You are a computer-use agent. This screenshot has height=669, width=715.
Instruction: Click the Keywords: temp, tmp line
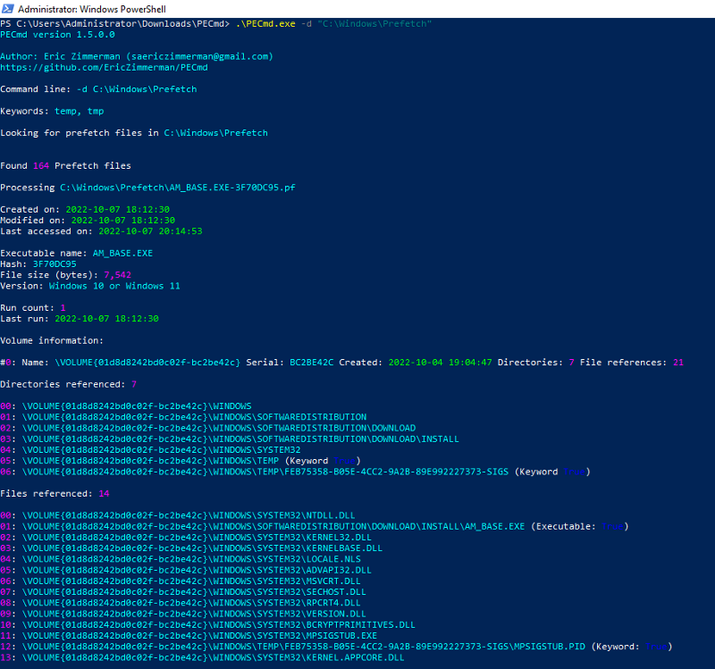click(52, 111)
